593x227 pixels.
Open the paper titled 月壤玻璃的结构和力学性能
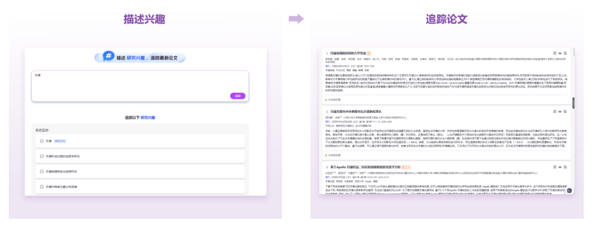[351, 54]
